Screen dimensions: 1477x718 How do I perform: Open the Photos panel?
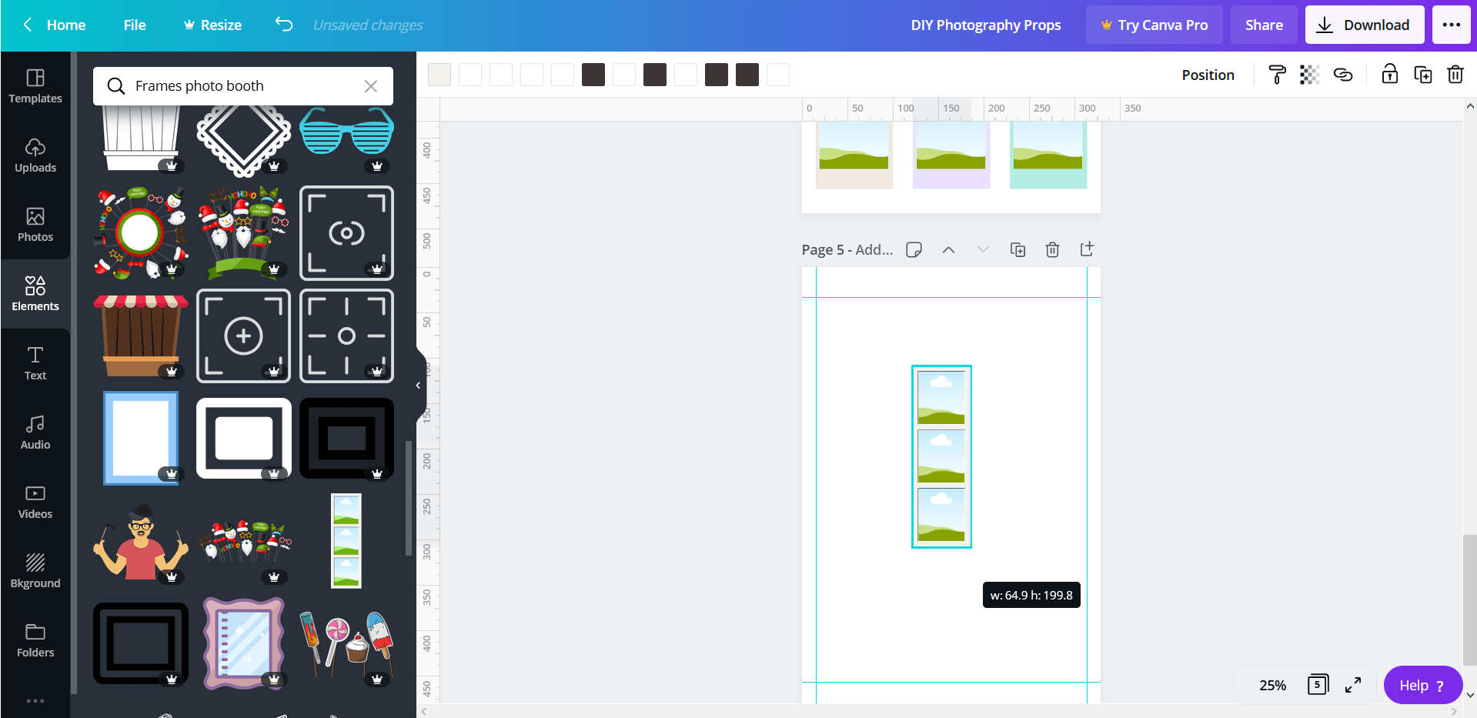tap(35, 225)
